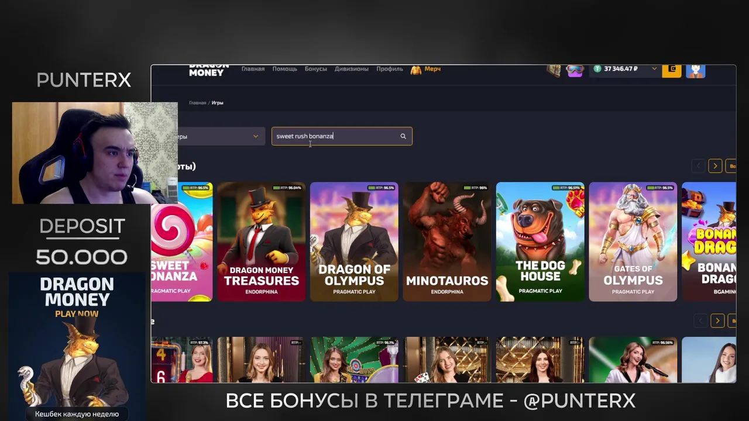Click the Dragon Money PLAY NOW banner
Image resolution: width=749 pixels, height=421 pixels.
[x=77, y=346]
